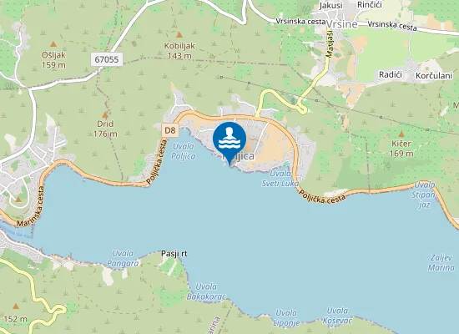Click the Korčulani hamlet label
Viewport: 459px width, 334px height.
click(x=434, y=76)
